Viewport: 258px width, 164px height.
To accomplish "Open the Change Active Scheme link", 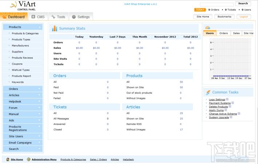I will tap(223, 114).
